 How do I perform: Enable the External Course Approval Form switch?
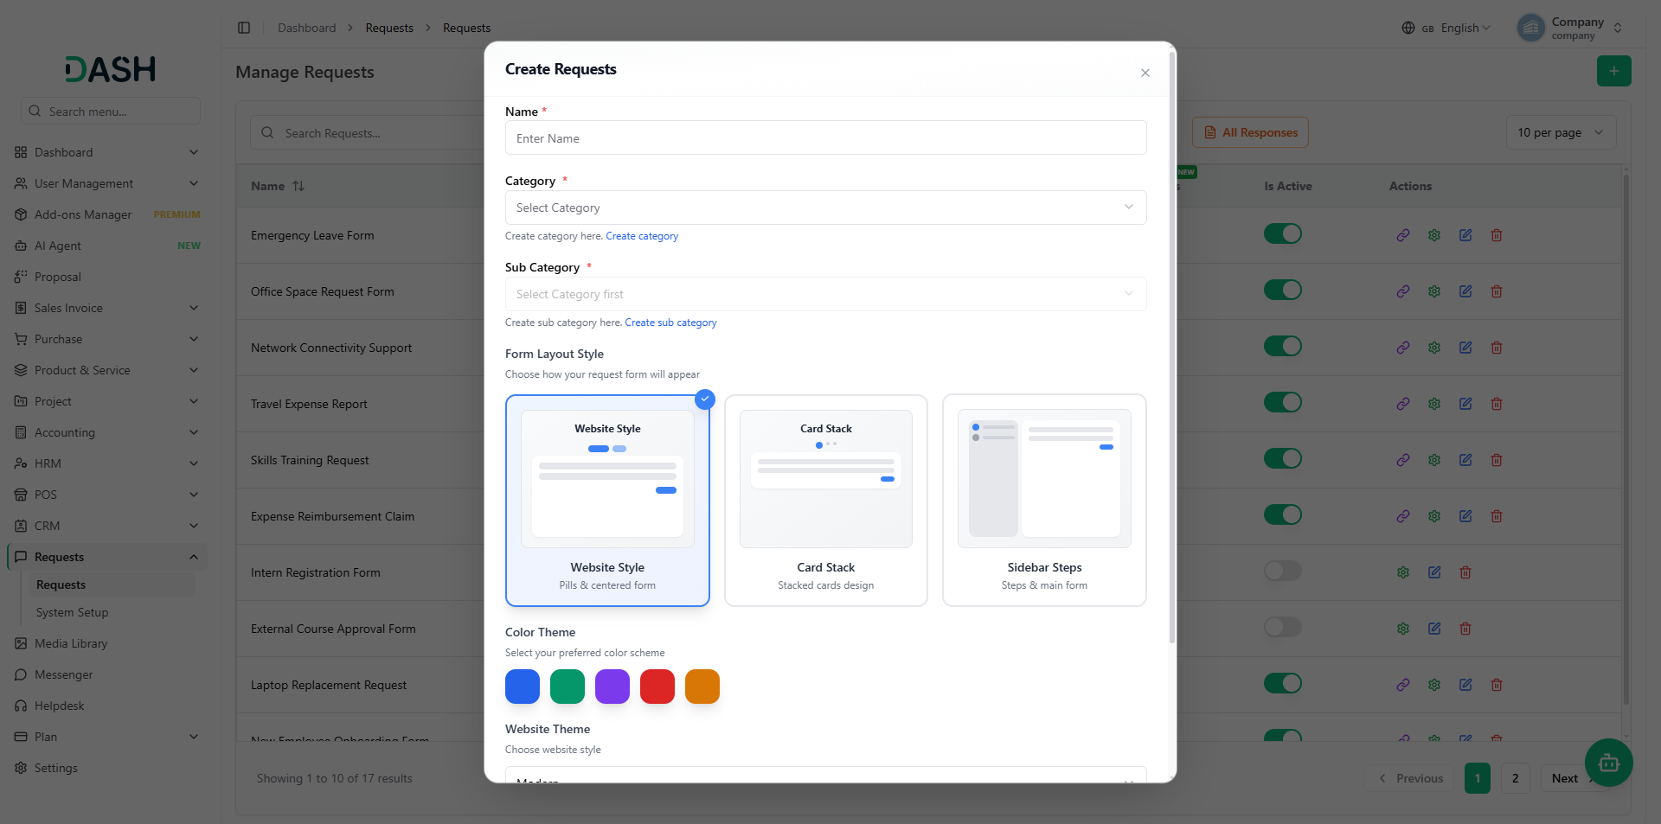(x=1282, y=627)
